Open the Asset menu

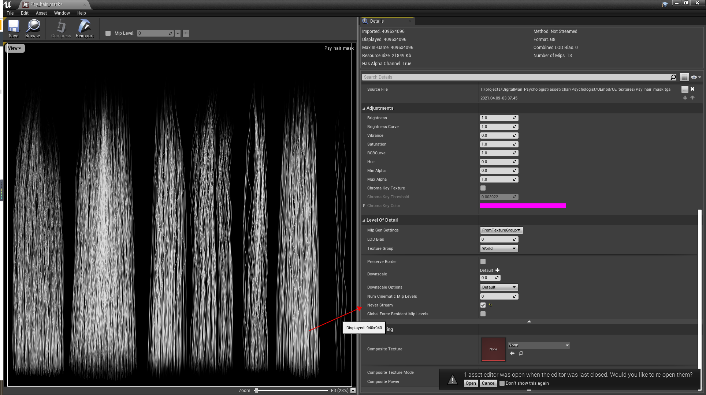coord(41,13)
